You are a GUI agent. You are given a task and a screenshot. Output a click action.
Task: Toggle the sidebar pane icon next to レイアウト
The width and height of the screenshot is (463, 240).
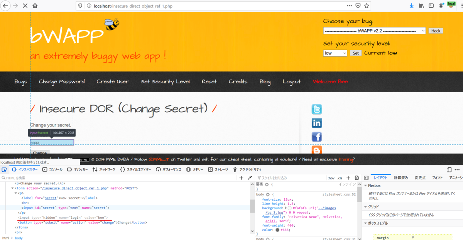click(x=366, y=178)
